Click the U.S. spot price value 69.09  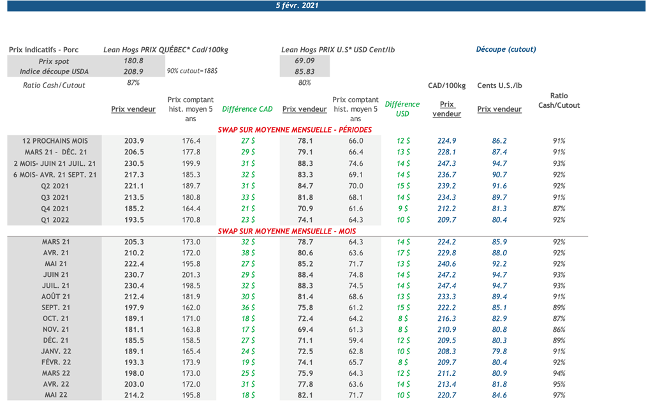[305, 61]
